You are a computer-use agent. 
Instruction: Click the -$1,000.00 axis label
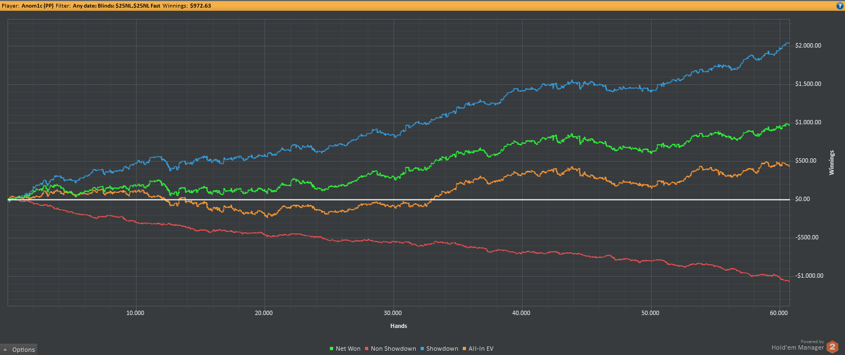pos(809,276)
